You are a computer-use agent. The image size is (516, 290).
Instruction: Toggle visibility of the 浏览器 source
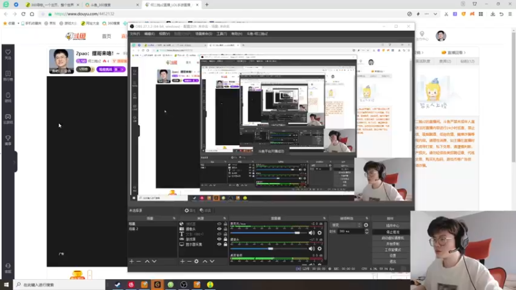pyautogui.click(x=219, y=224)
